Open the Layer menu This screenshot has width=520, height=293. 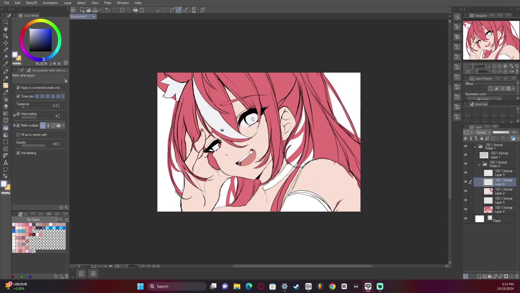67,3
